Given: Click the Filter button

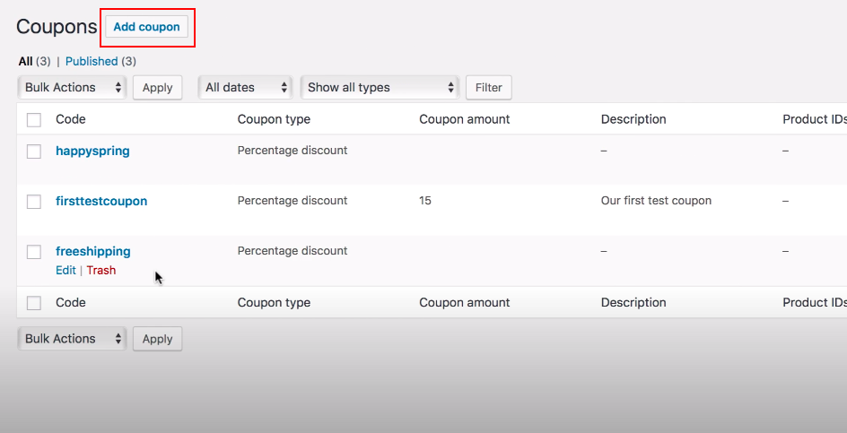Looking at the screenshot, I should (x=488, y=87).
